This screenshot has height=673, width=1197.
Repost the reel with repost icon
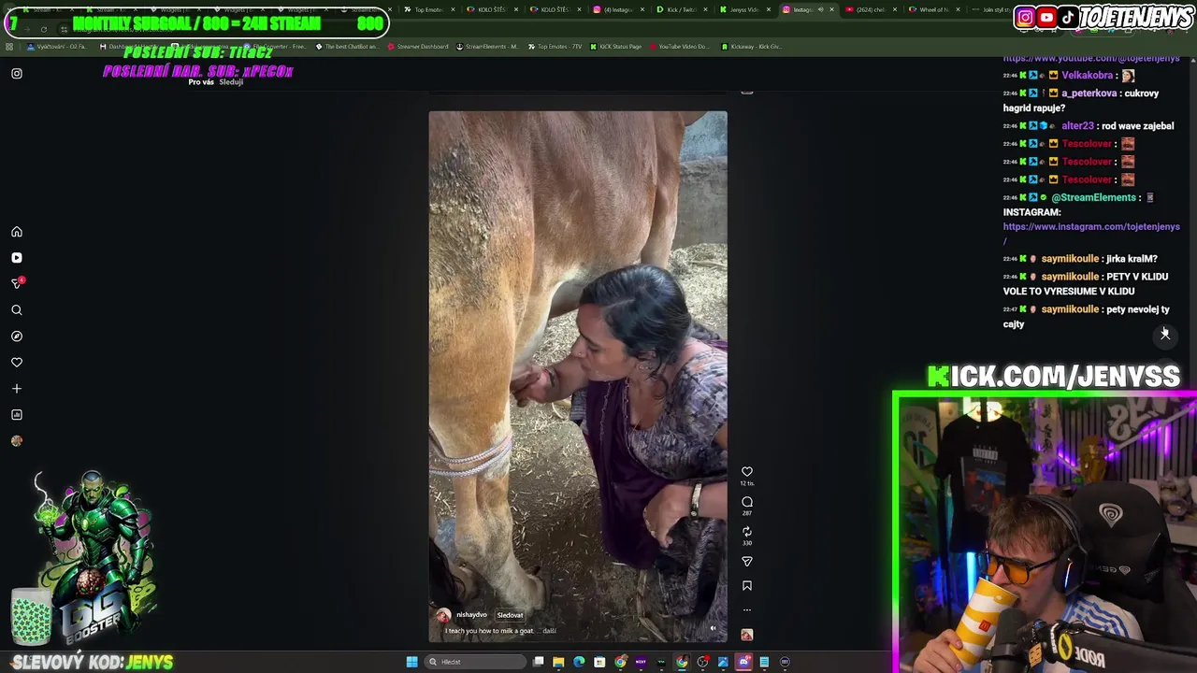[x=747, y=532]
